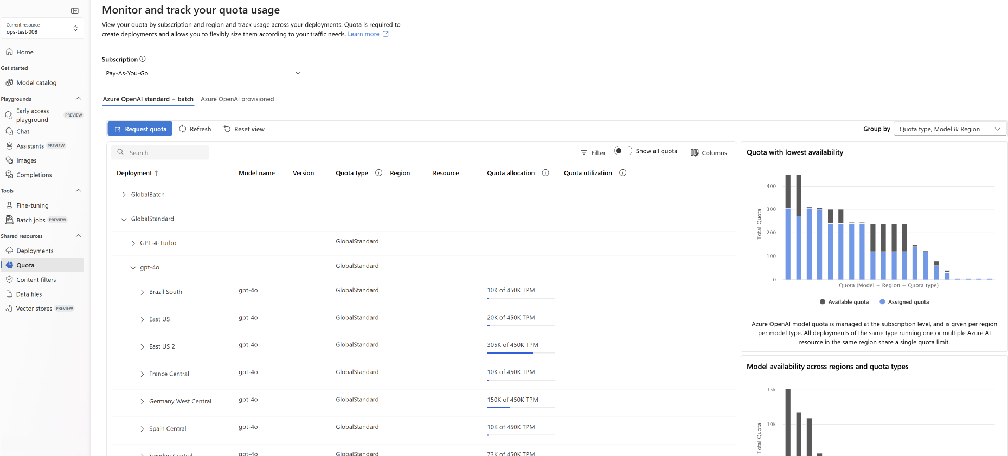Expand the GPT-4-Turbo row
Screen dimensions: 1008x456
click(133, 243)
